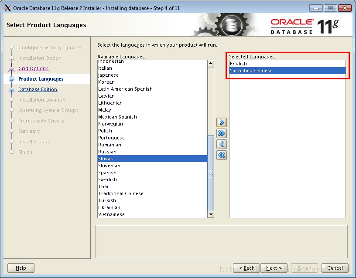Click the Help button
Viewport: 356px width, 278px height.
pyautogui.click(x=21, y=268)
